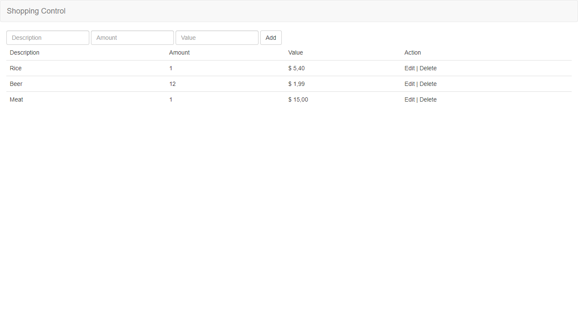Edit the Rice item
The image size is (578, 325).
point(410,68)
